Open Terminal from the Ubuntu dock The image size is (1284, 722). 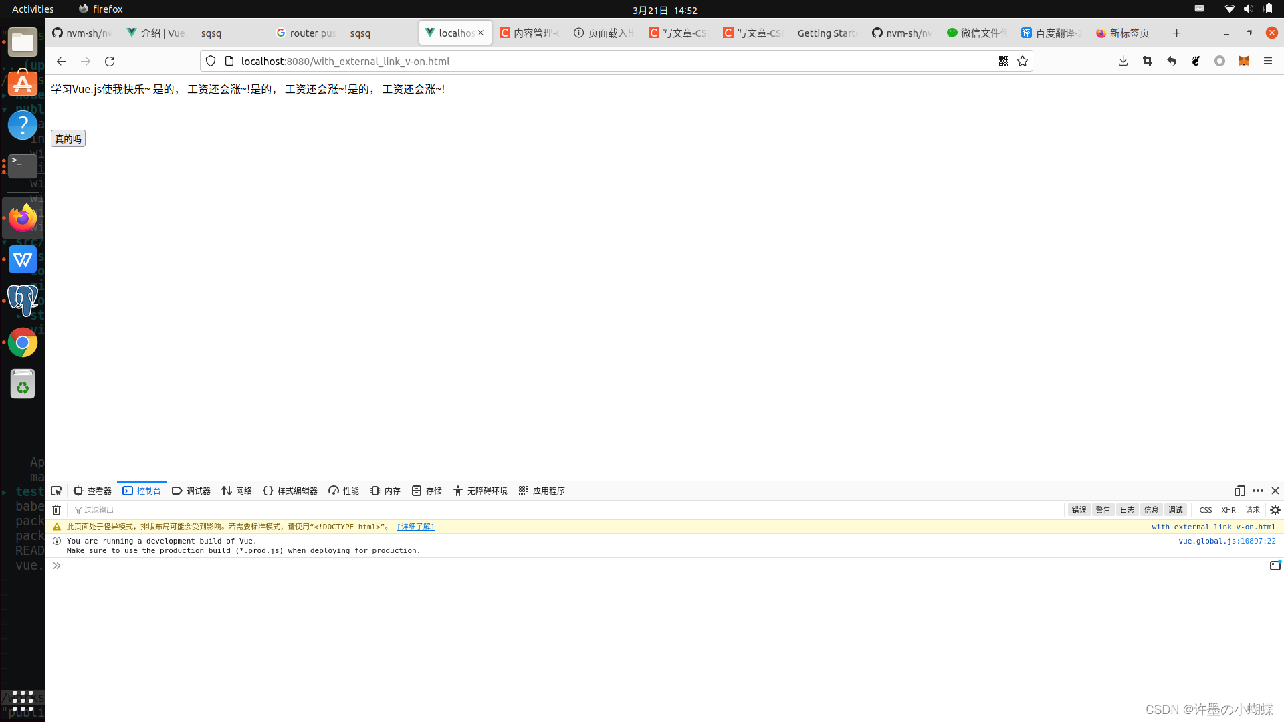point(22,166)
